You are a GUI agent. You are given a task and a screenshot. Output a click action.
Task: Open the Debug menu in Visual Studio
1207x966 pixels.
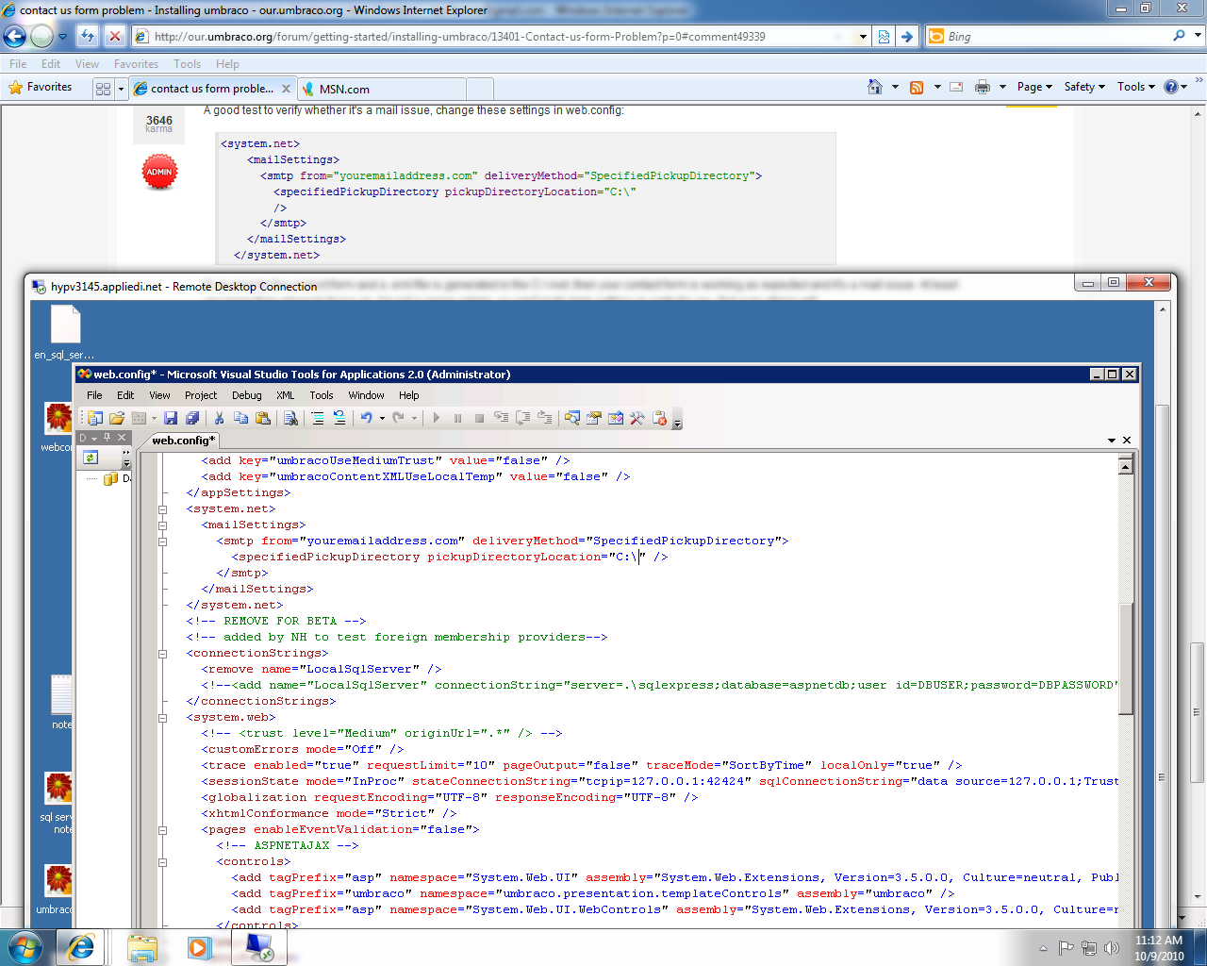coord(247,395)
